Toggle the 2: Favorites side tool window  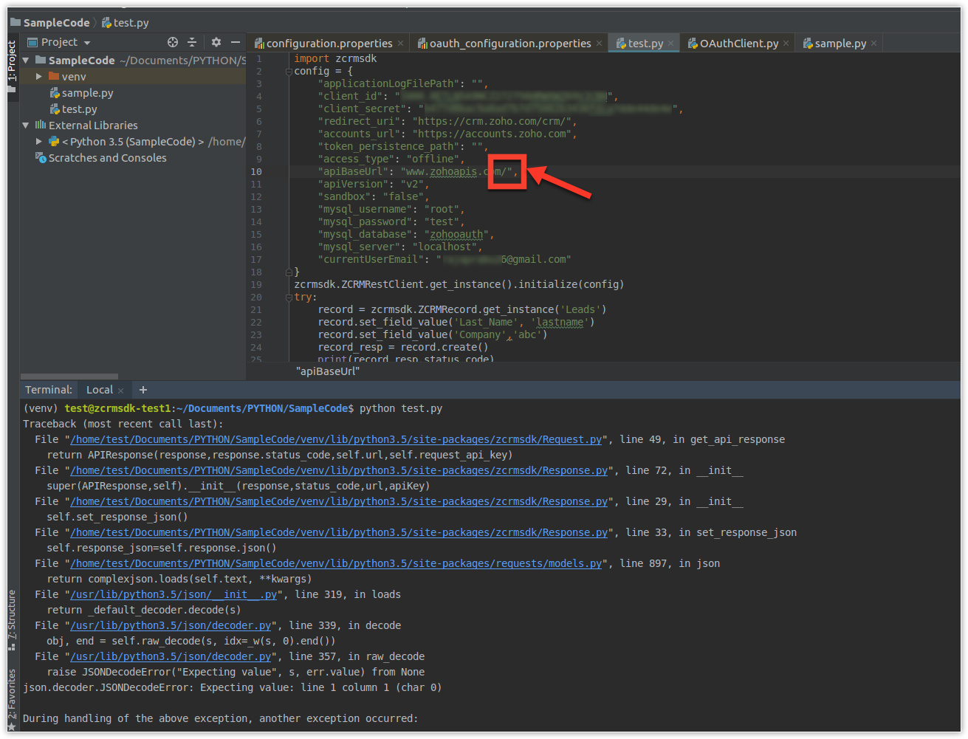(12, 699)
